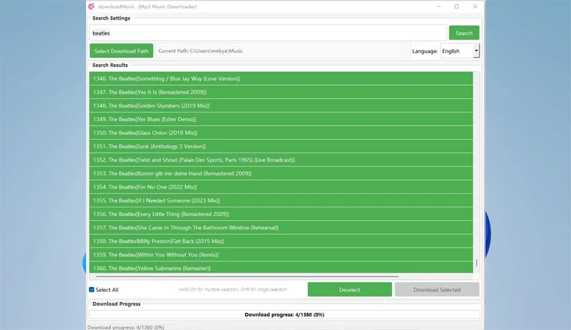Viewport: 571px width, 330px height.
Task: Select result 1352 Twist and Shout Live Broadcast
Action: pyautogui.click(x=281, y=160)
